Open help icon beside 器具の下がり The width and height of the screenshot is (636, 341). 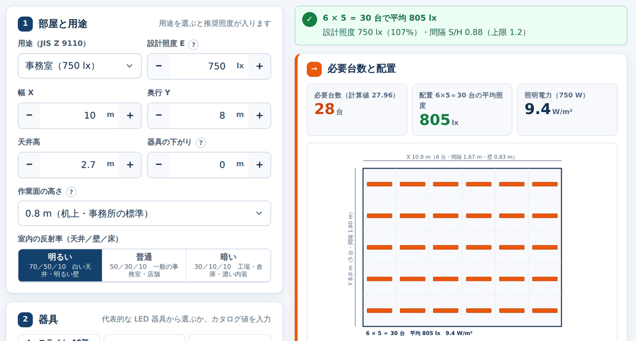pos(200,143)
